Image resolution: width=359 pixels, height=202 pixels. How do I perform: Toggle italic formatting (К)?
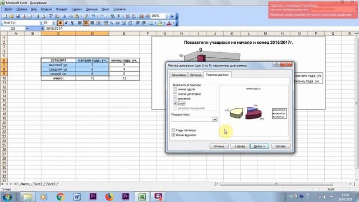(66, 23)
